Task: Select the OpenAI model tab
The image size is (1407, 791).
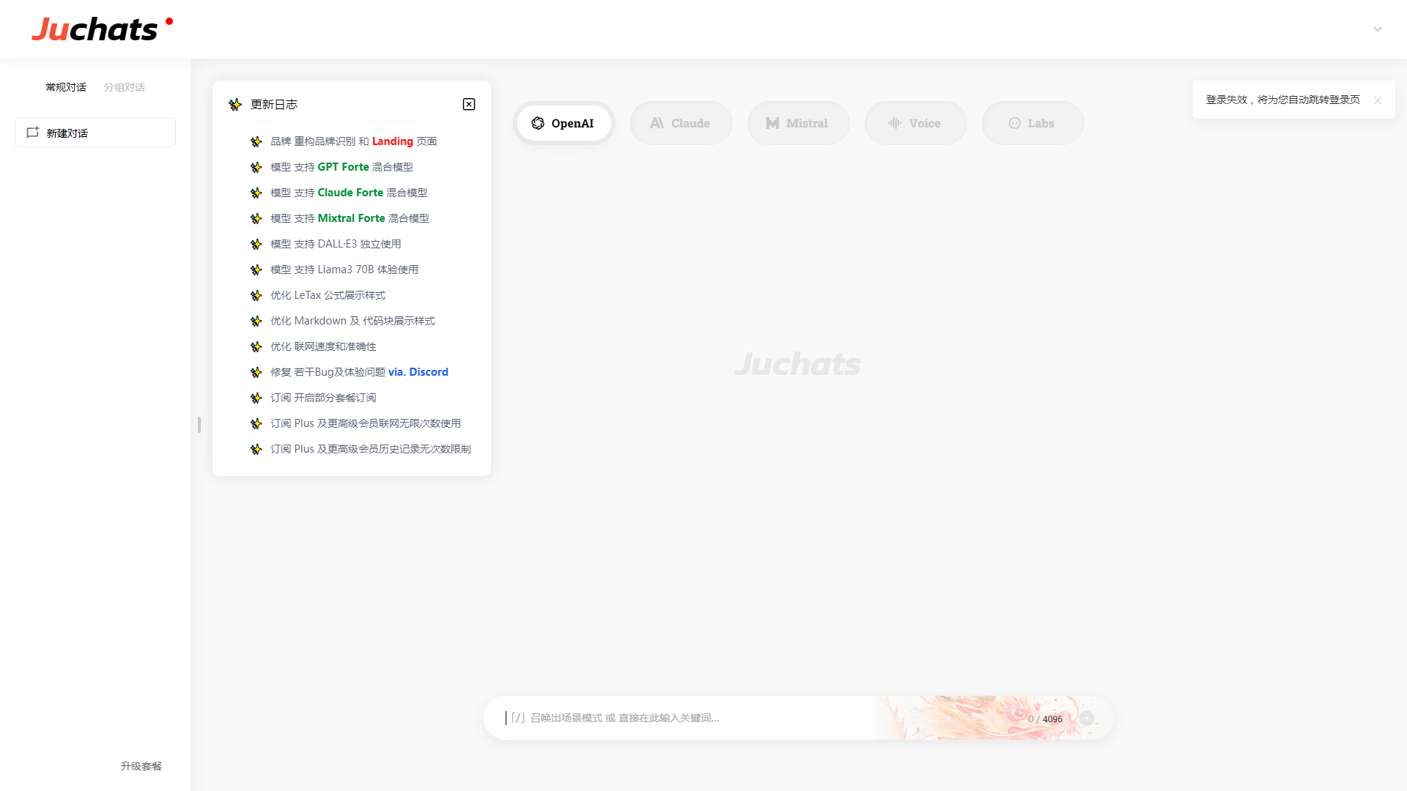Action: click(564, 123)
